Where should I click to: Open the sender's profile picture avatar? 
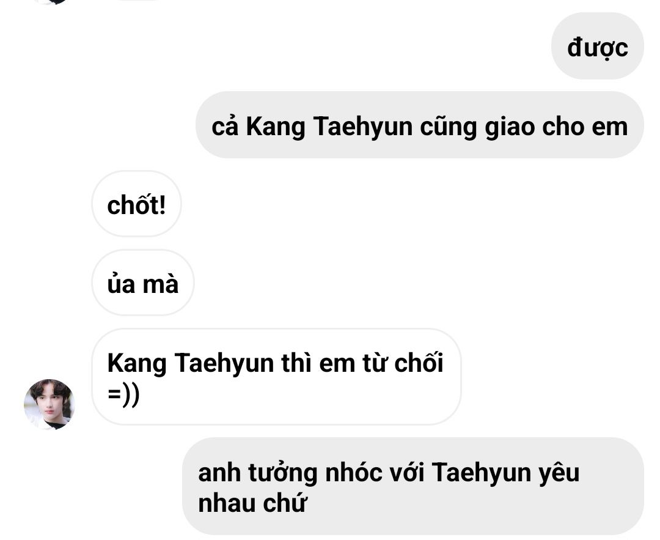click(x=50, y=404)
